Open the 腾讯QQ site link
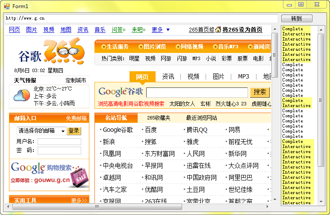Viewport: 330px width, 215px height. click(x=197, y=130)
